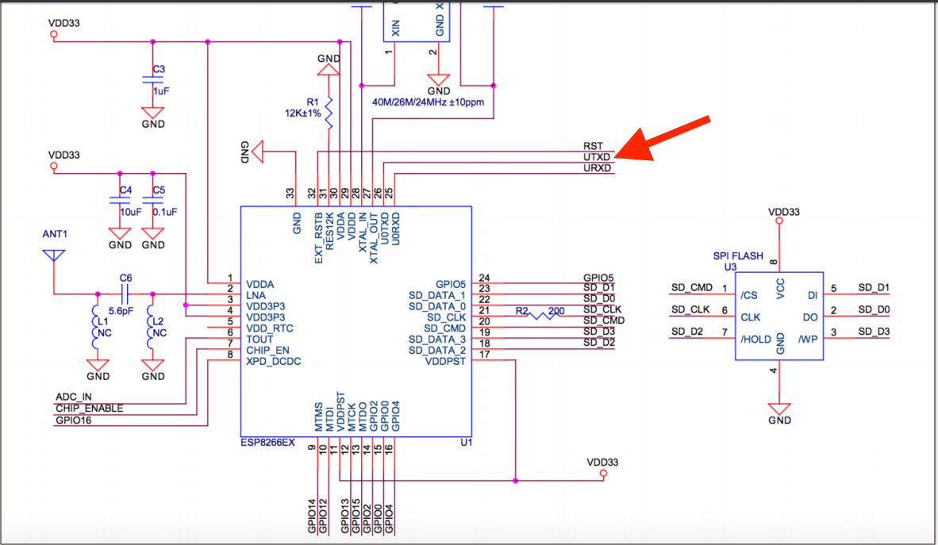This screenshot has width=938, height=545.
Task: Select the CHIP_ENABLE net label
Action: click(89, 409)
